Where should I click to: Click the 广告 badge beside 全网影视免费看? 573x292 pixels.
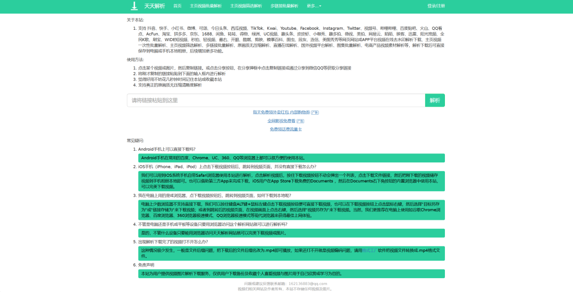(300, 121)
